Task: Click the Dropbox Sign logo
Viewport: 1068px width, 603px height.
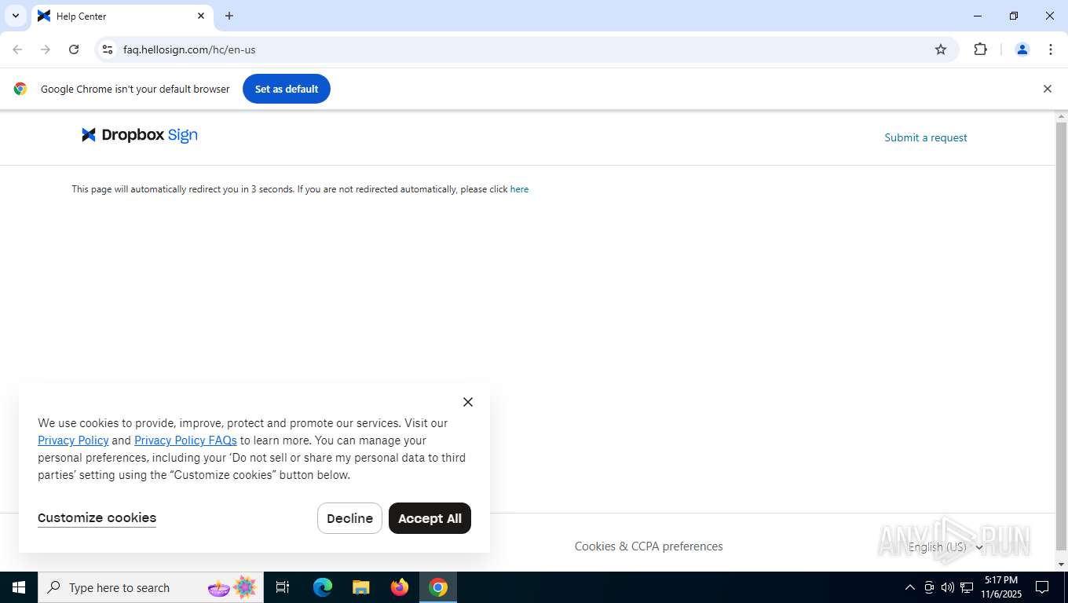Action: pos(140,135)
